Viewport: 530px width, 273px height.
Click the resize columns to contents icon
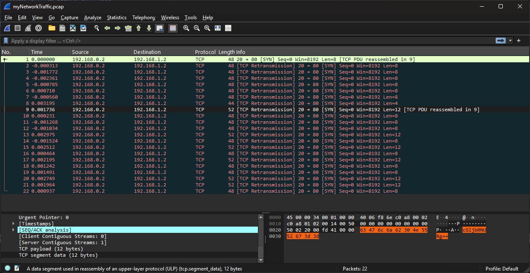217,28
